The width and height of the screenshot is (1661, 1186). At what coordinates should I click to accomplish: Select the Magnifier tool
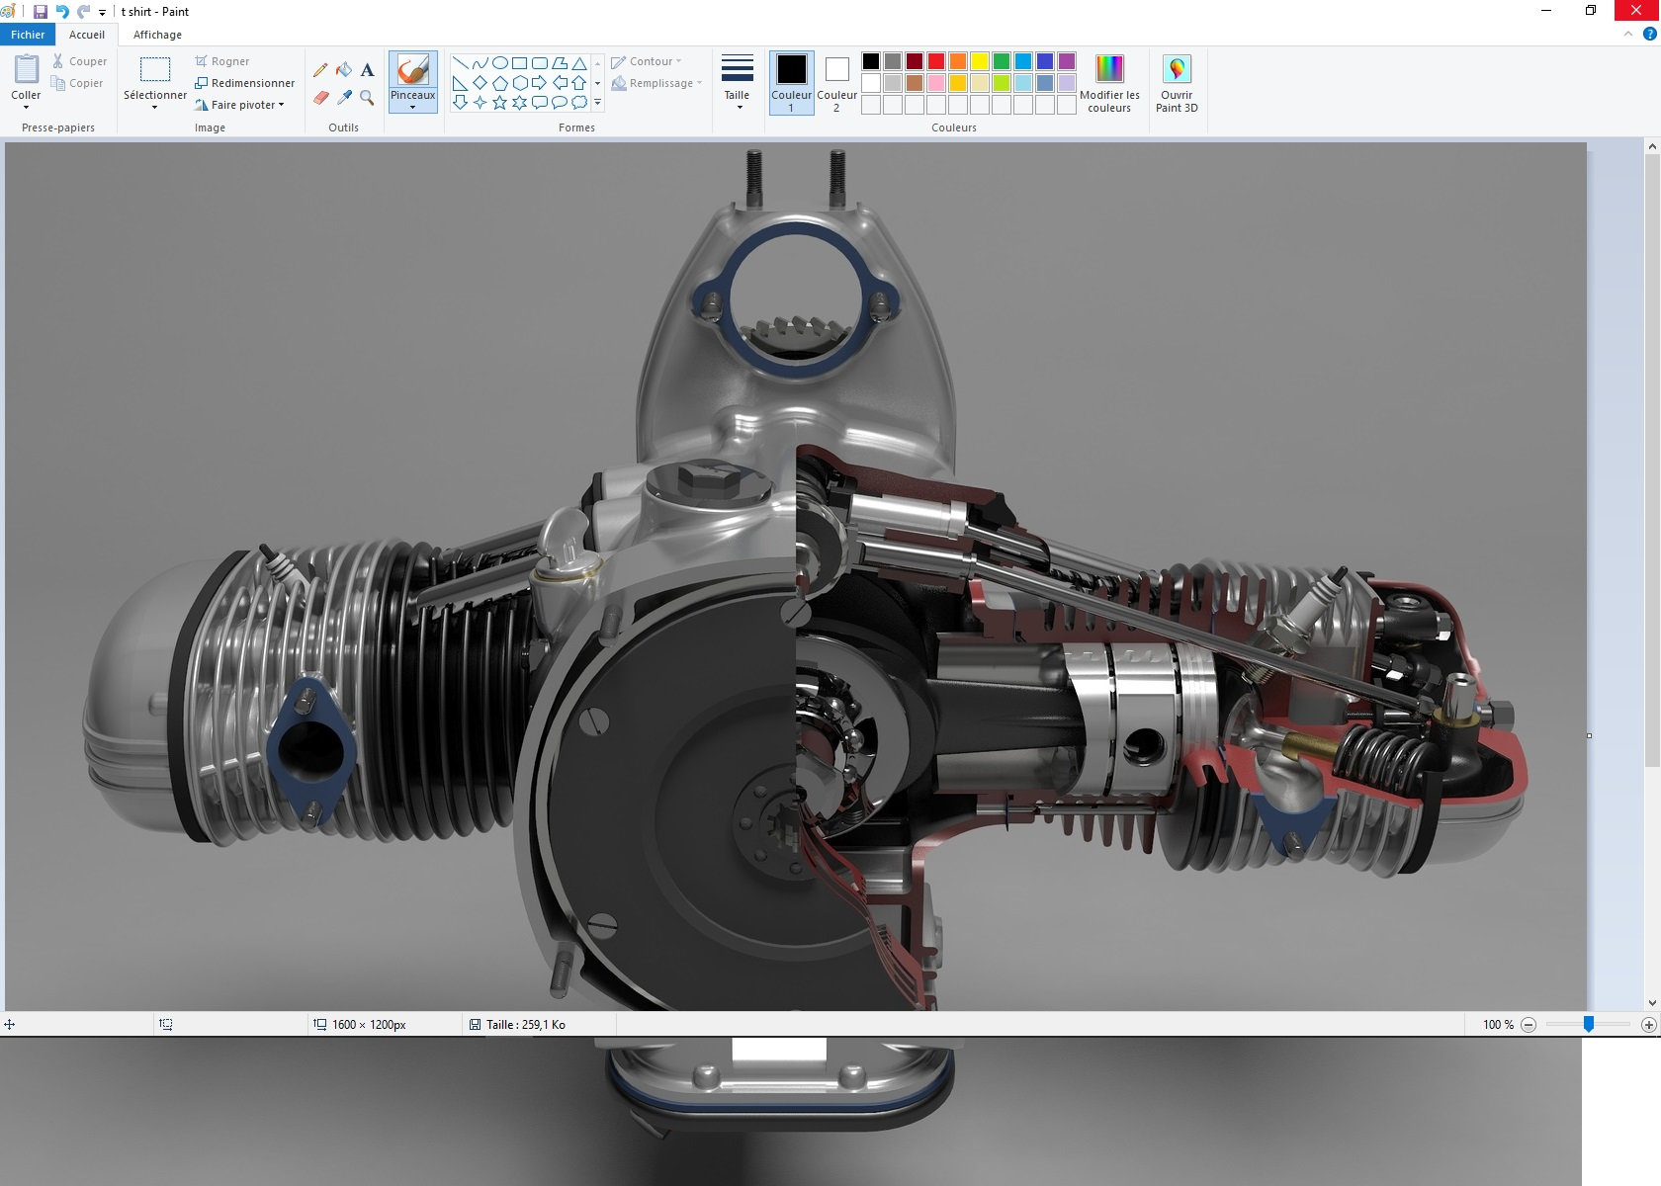click(367, 97)
